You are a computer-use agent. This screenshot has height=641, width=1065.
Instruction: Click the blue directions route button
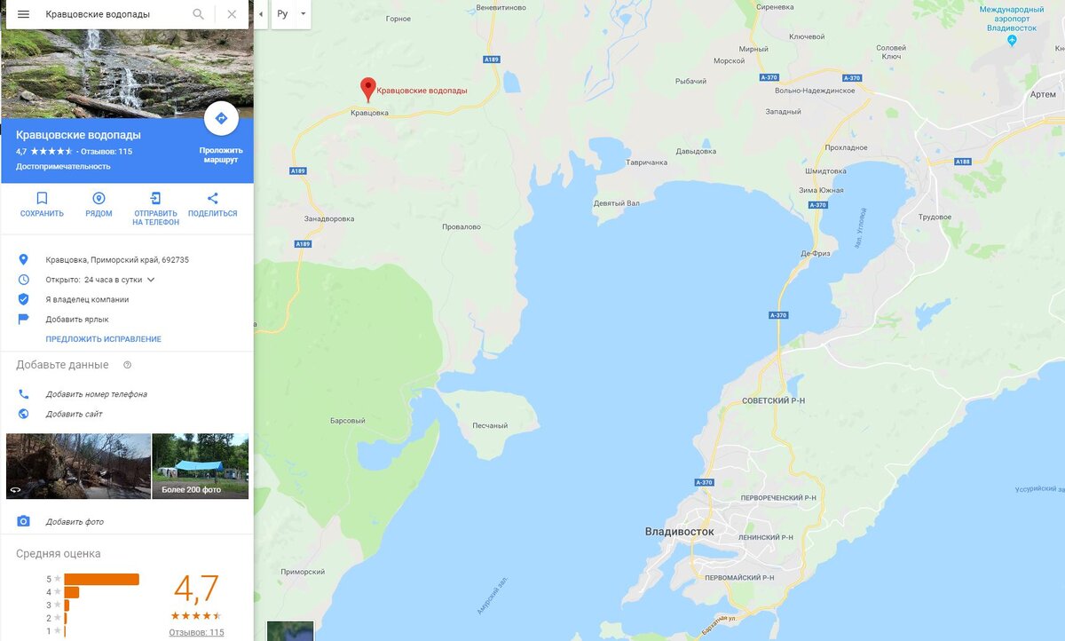pos(221,118)
